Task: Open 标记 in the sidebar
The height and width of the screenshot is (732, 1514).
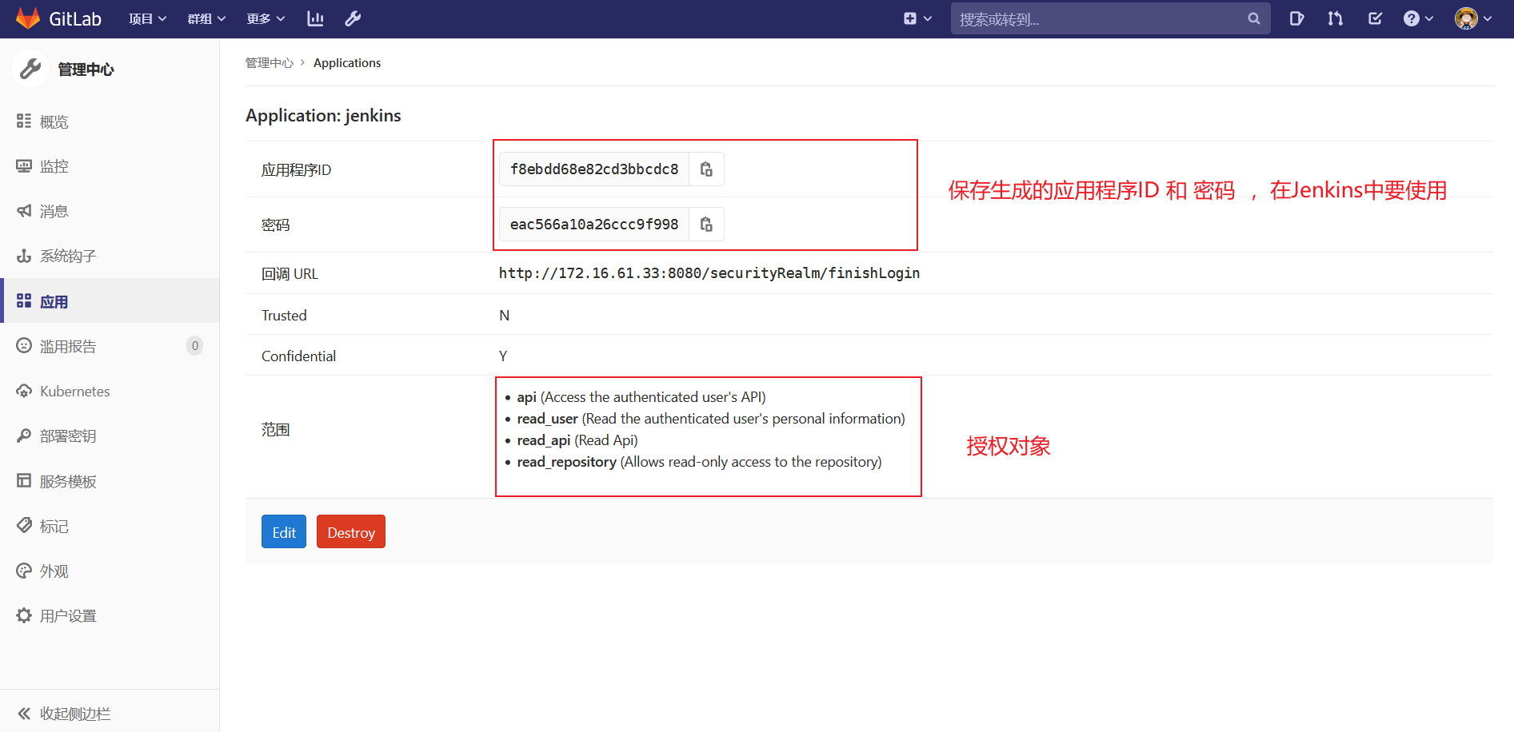Action: (110, 526)
